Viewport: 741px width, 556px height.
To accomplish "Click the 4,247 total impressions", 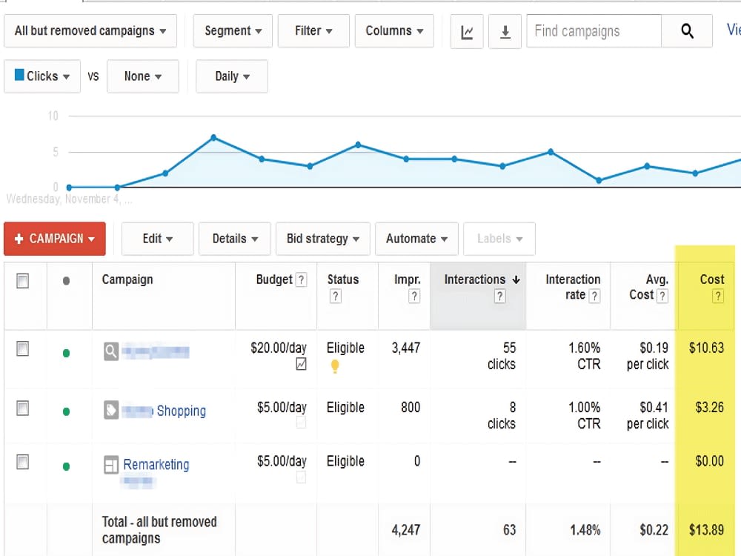I will (405, 530).
